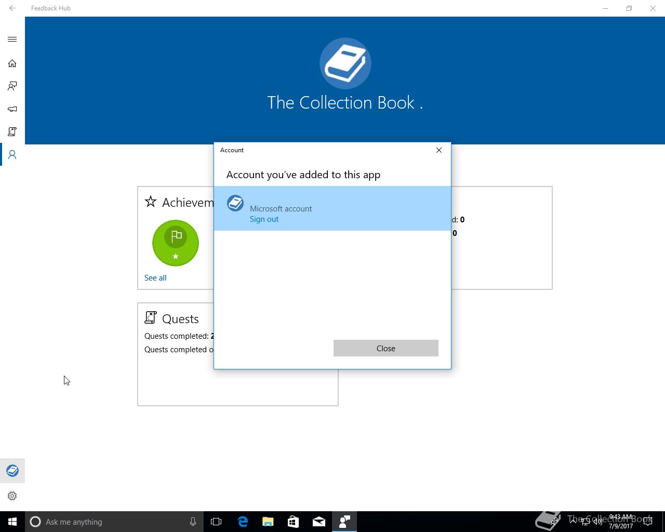Open the Action Center notification icon

648,522
